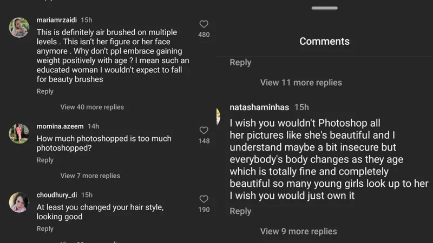Open natashaminhas username link
The image size is (433, 243).
pos(259,107)
